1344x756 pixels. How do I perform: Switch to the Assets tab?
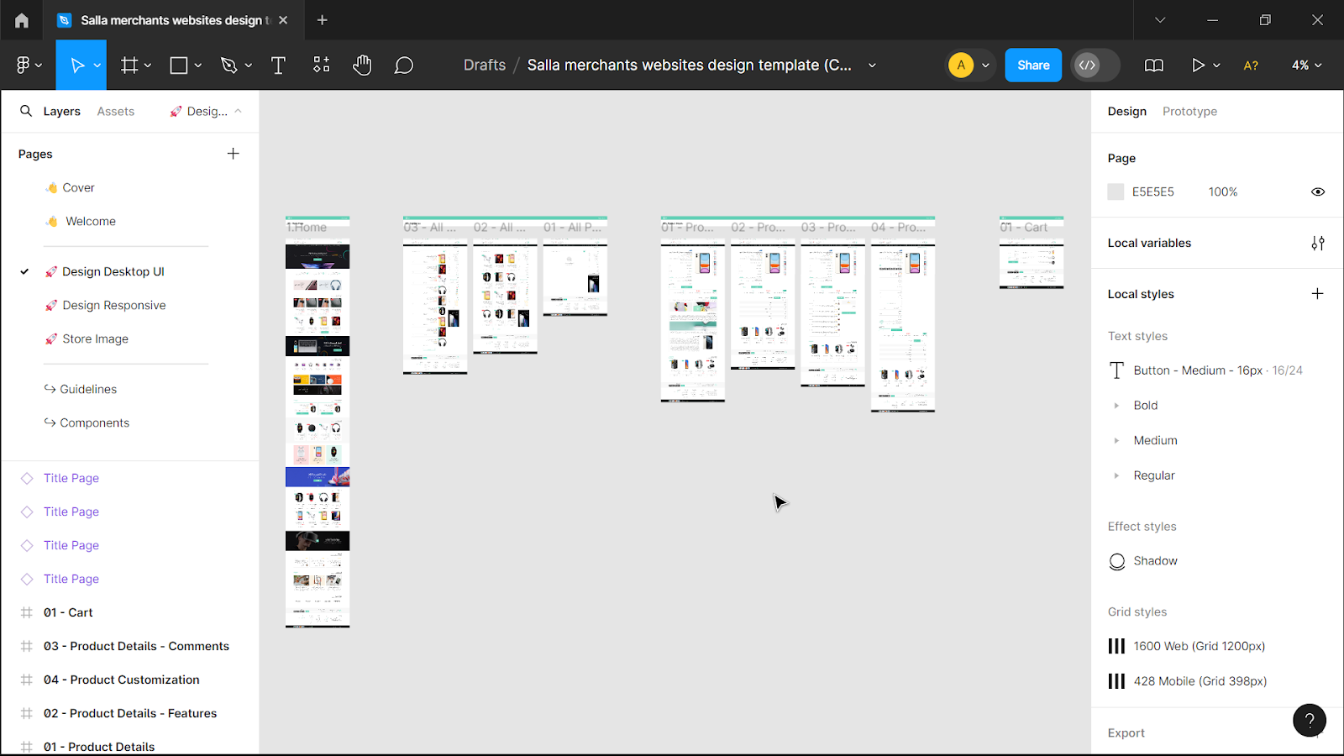click(x=116, y=110)
